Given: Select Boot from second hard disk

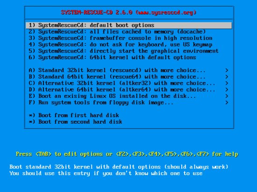Looking at the screenshot, I should pyautogui.click(x=129, y=122).
